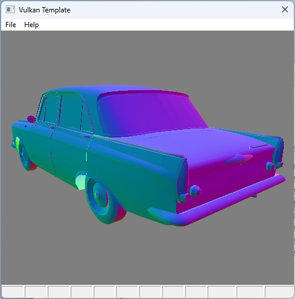Select the car's rear bumper
Screen dimensions: 295x299
pyautogui.click(x=217, y=201)
